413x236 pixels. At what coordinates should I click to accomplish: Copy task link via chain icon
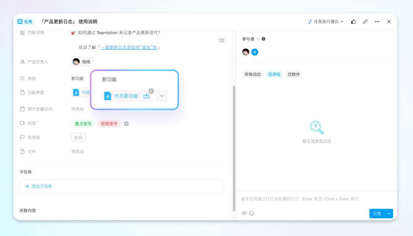[365, 22]
